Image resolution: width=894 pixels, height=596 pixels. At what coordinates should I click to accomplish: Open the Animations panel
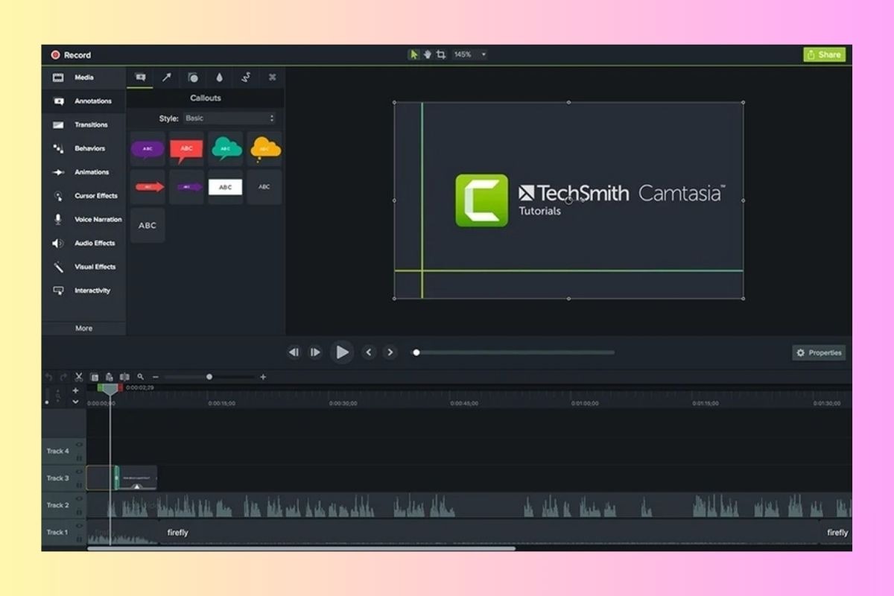pyautogui.click(x=83, y=172)
